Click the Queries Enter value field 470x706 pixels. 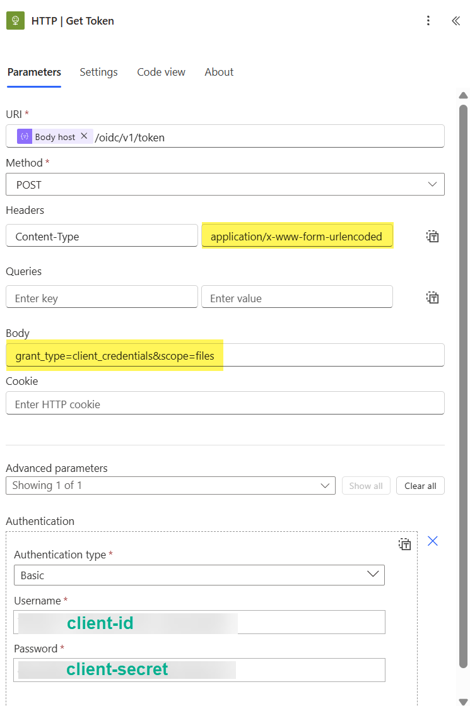(x=297, y=297)
